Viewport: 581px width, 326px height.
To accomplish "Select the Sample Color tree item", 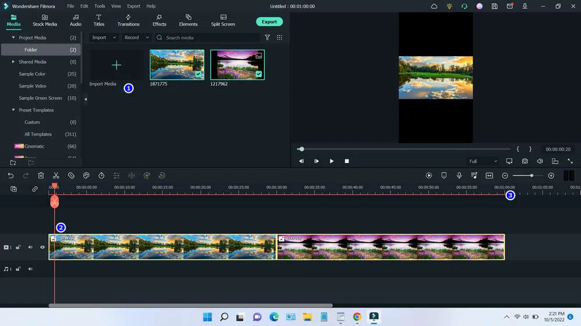I will pos(32,74).
